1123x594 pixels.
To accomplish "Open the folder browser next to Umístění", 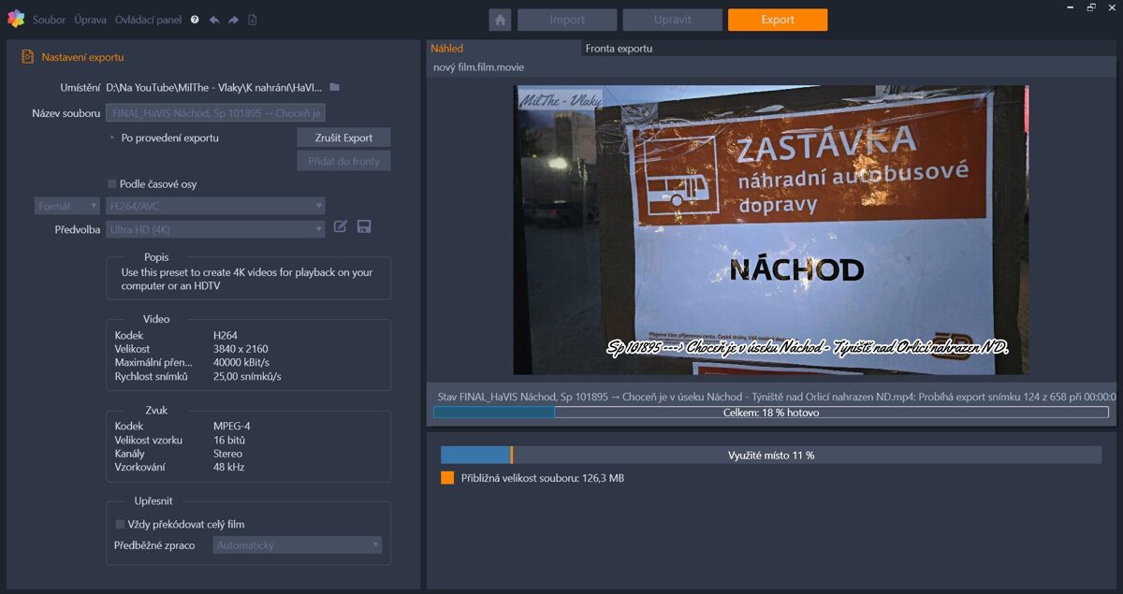I will (x=334, y=85).
